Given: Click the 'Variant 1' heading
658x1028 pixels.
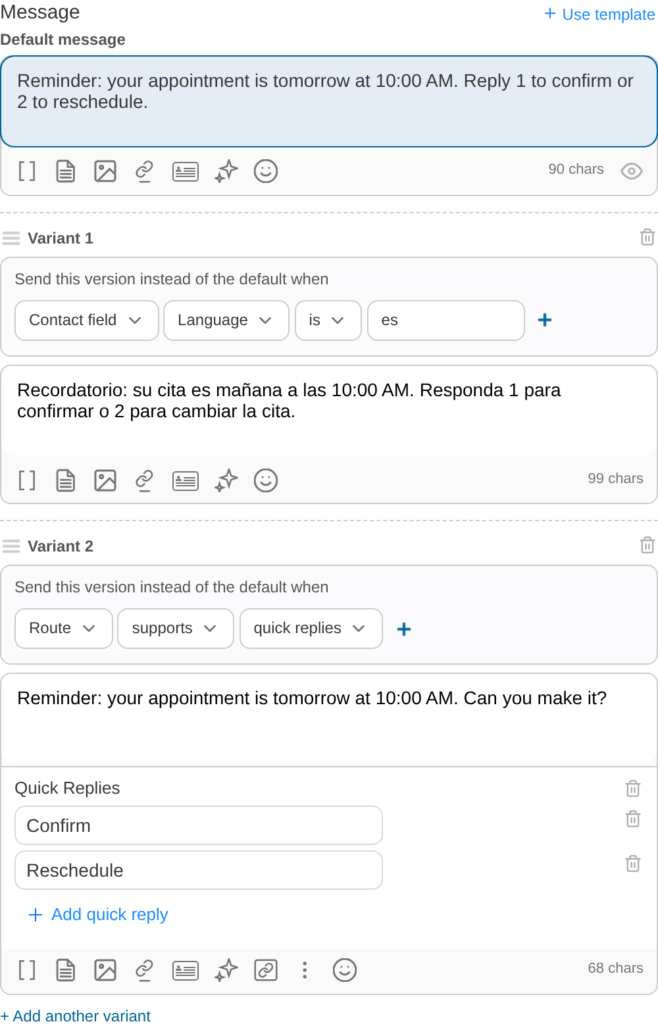Looking at the screenshot, I should click(x=61, y=238).
